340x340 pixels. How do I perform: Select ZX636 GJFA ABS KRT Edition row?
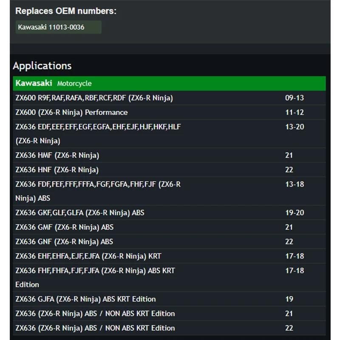[x=169, y=299]
